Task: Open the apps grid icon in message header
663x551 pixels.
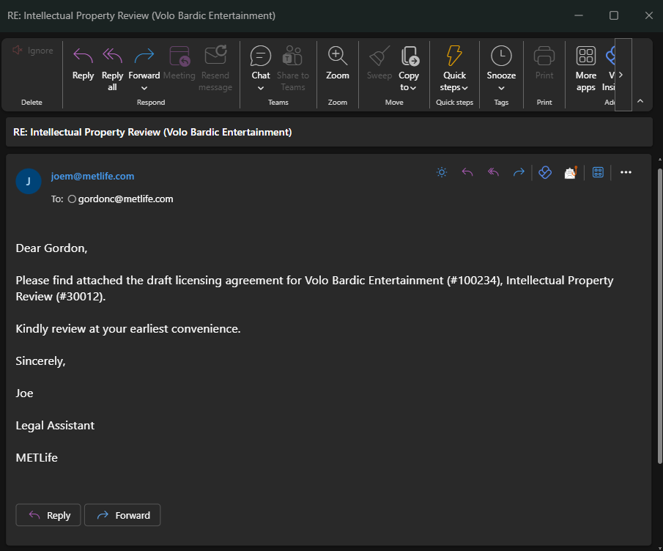Action: click(x=598, y=172)
